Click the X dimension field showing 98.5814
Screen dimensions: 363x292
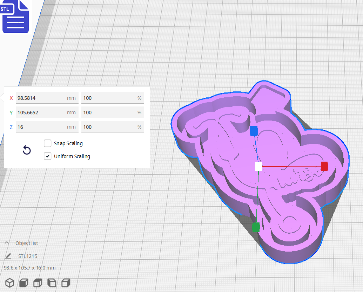(x=47, y=98)
